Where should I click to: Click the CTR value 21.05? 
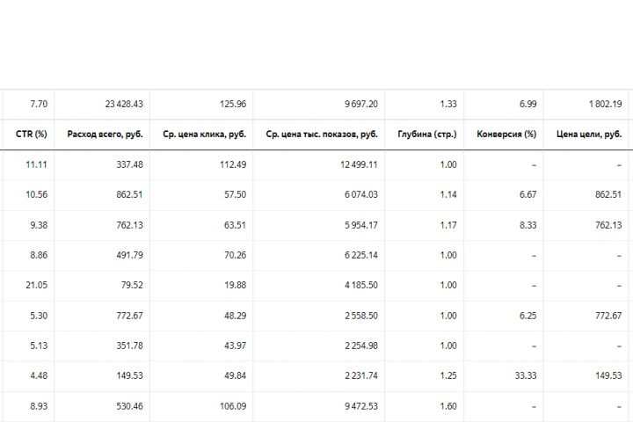tap(36, 285)
